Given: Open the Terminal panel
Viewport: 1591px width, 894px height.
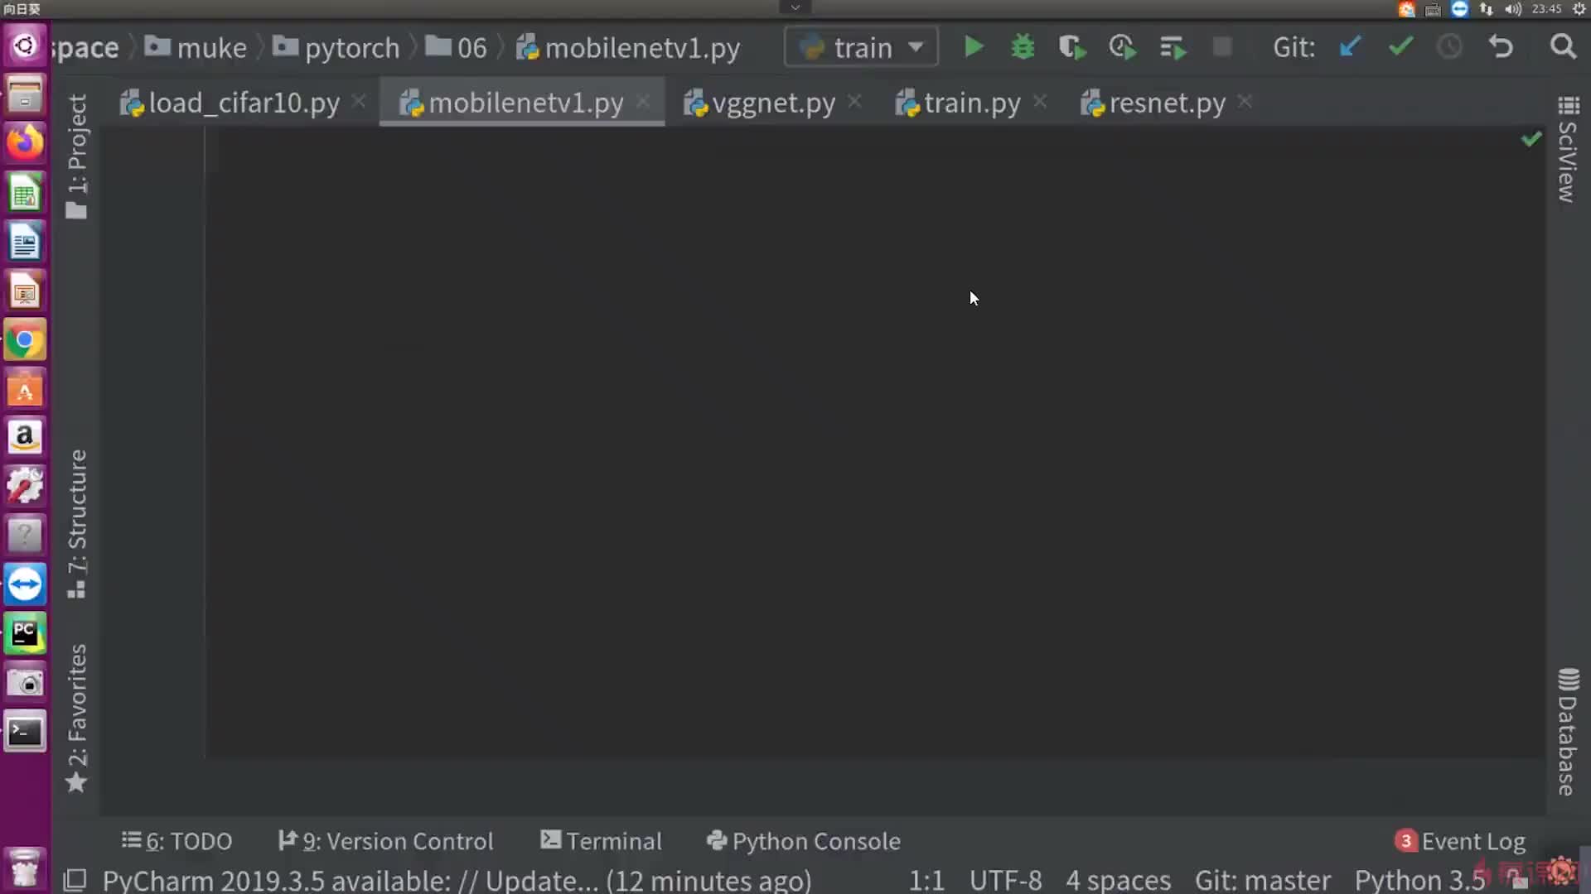Looking at the screenshot, I should pyautogui.click(x=601, y=839).
